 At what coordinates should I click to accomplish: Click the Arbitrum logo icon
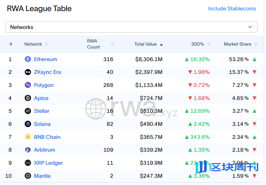coord(28,150)
